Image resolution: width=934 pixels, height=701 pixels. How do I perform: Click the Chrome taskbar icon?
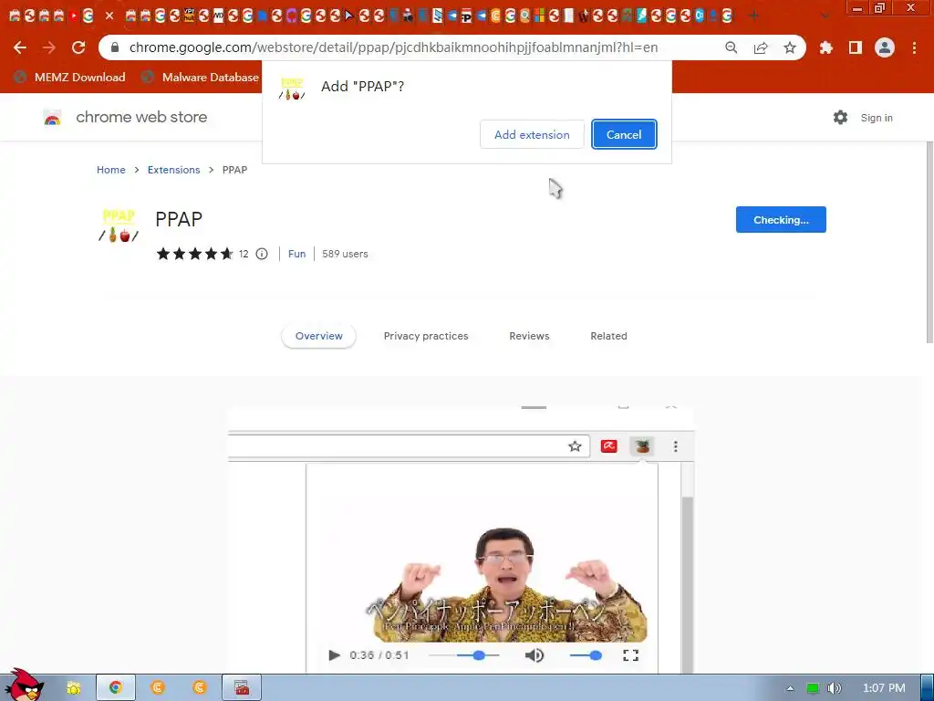[116, 688]
